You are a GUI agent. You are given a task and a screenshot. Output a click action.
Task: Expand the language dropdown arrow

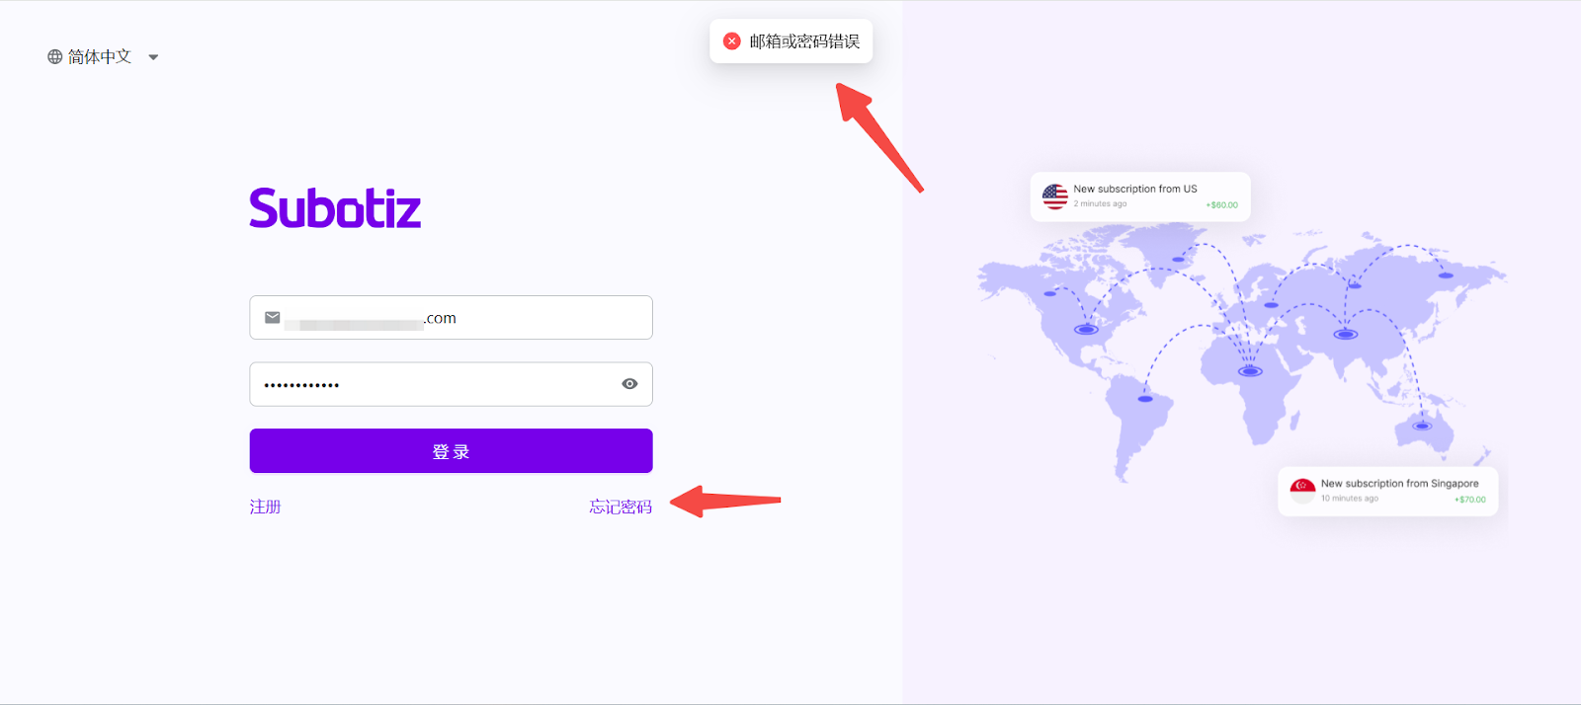153,57
